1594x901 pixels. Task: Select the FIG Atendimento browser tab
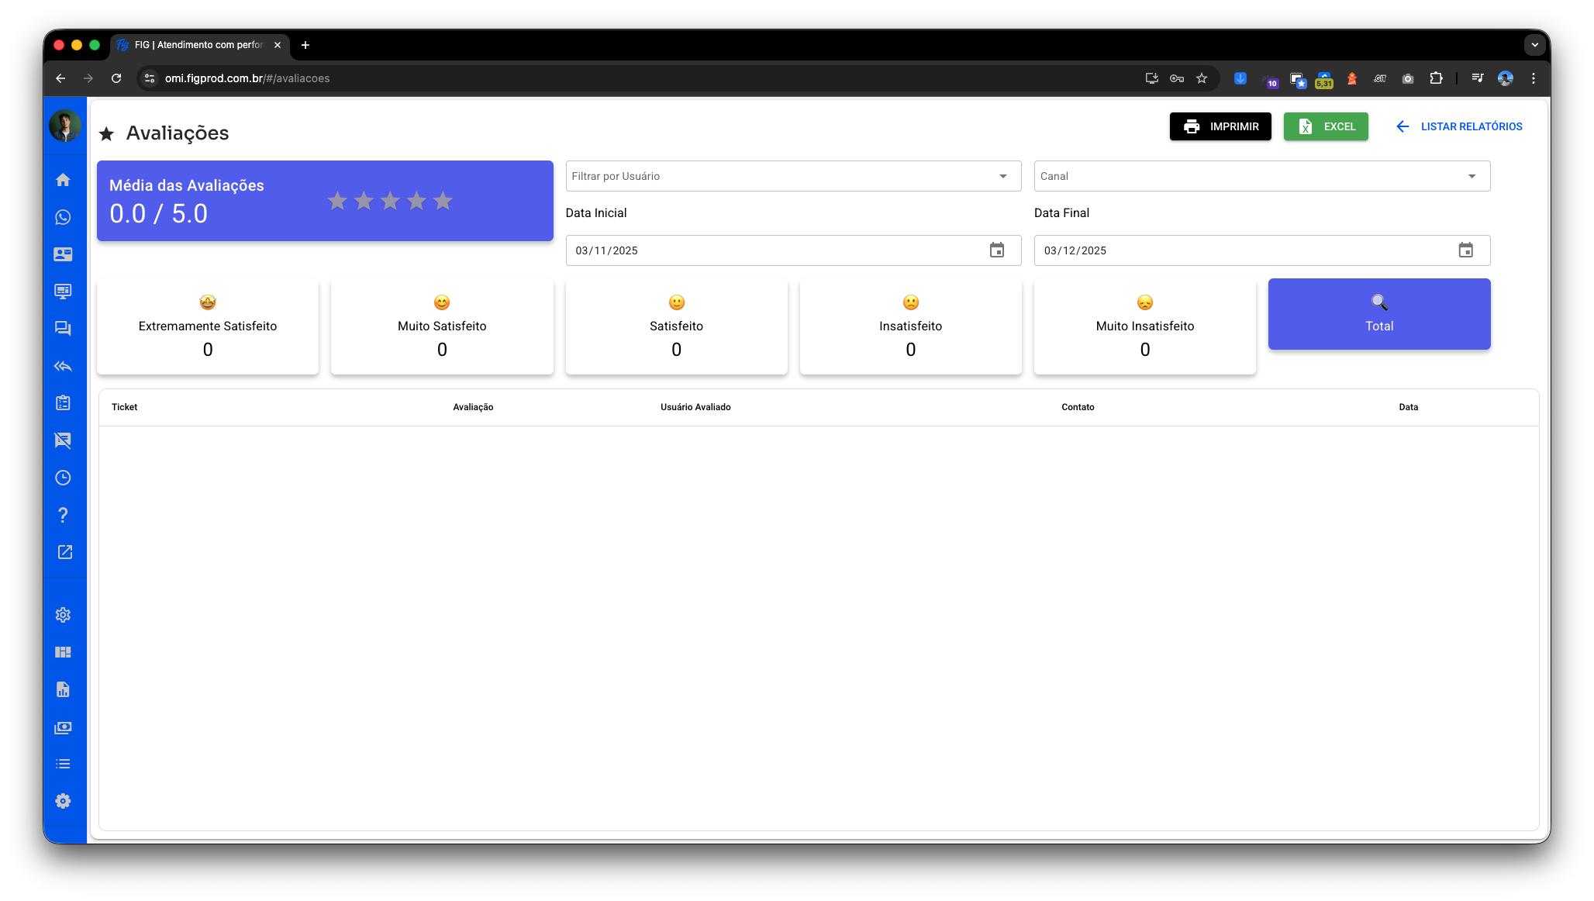pyautogui.click(x=198, y=45)
